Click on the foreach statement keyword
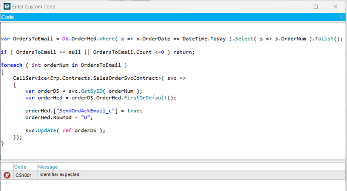Viewport: 347px width, 191px height. (x=12, y=65)
